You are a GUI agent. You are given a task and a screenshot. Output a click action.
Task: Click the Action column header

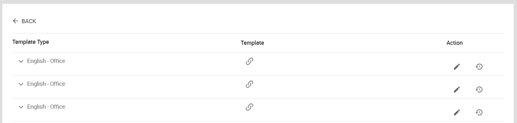tap(455, 43)
